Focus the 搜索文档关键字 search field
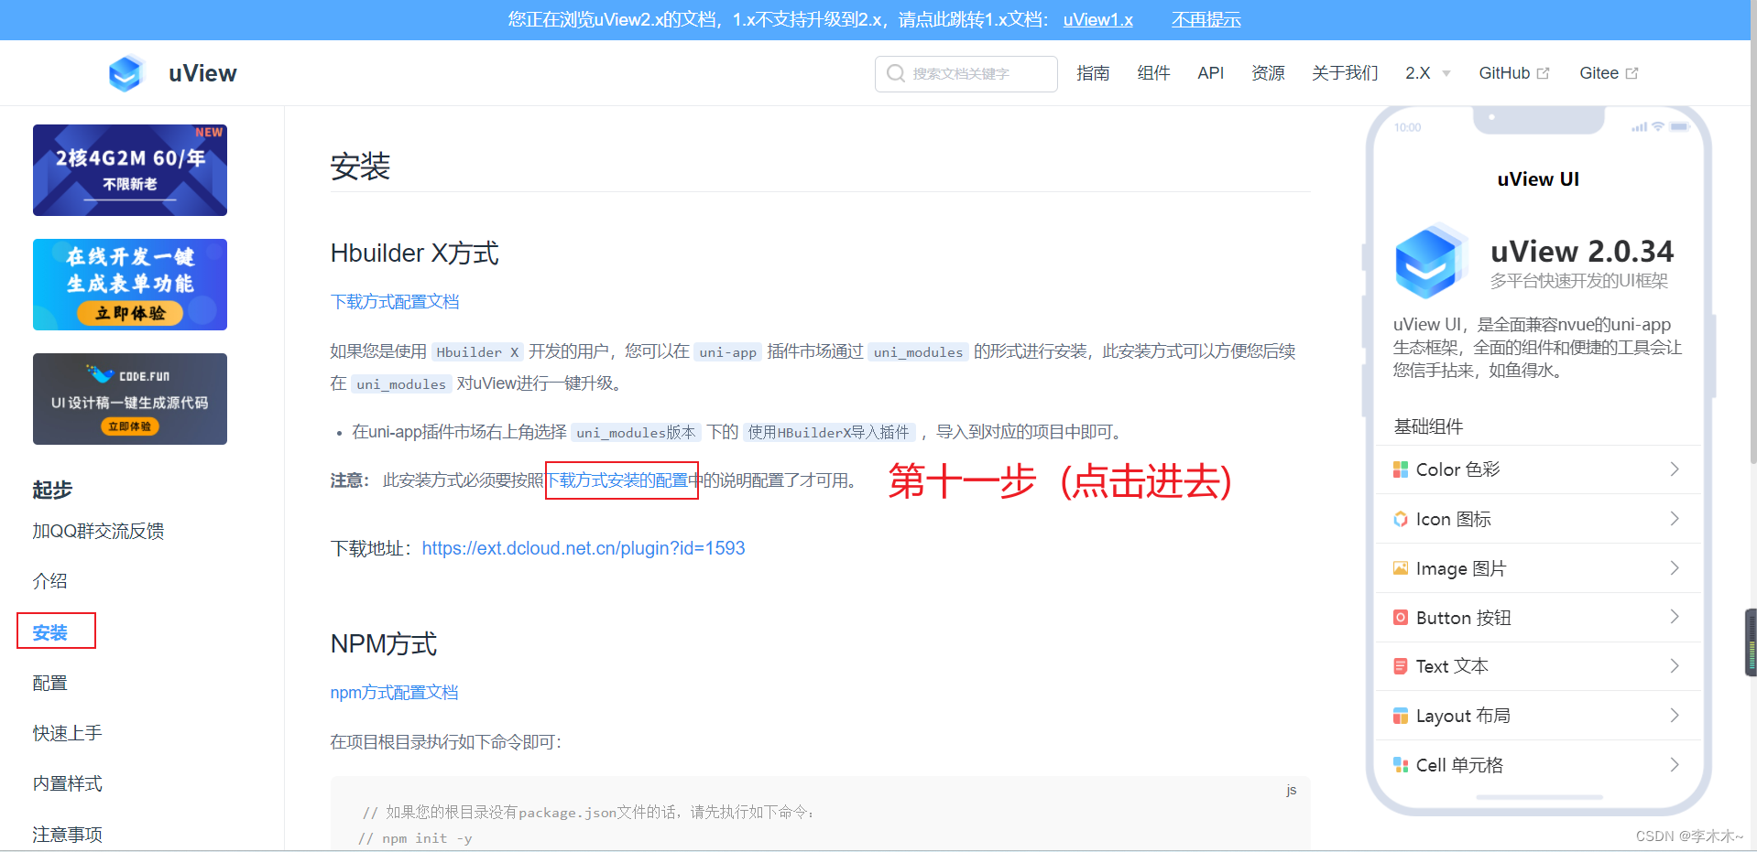This screenshot has height=852, width=1757. 966,73
